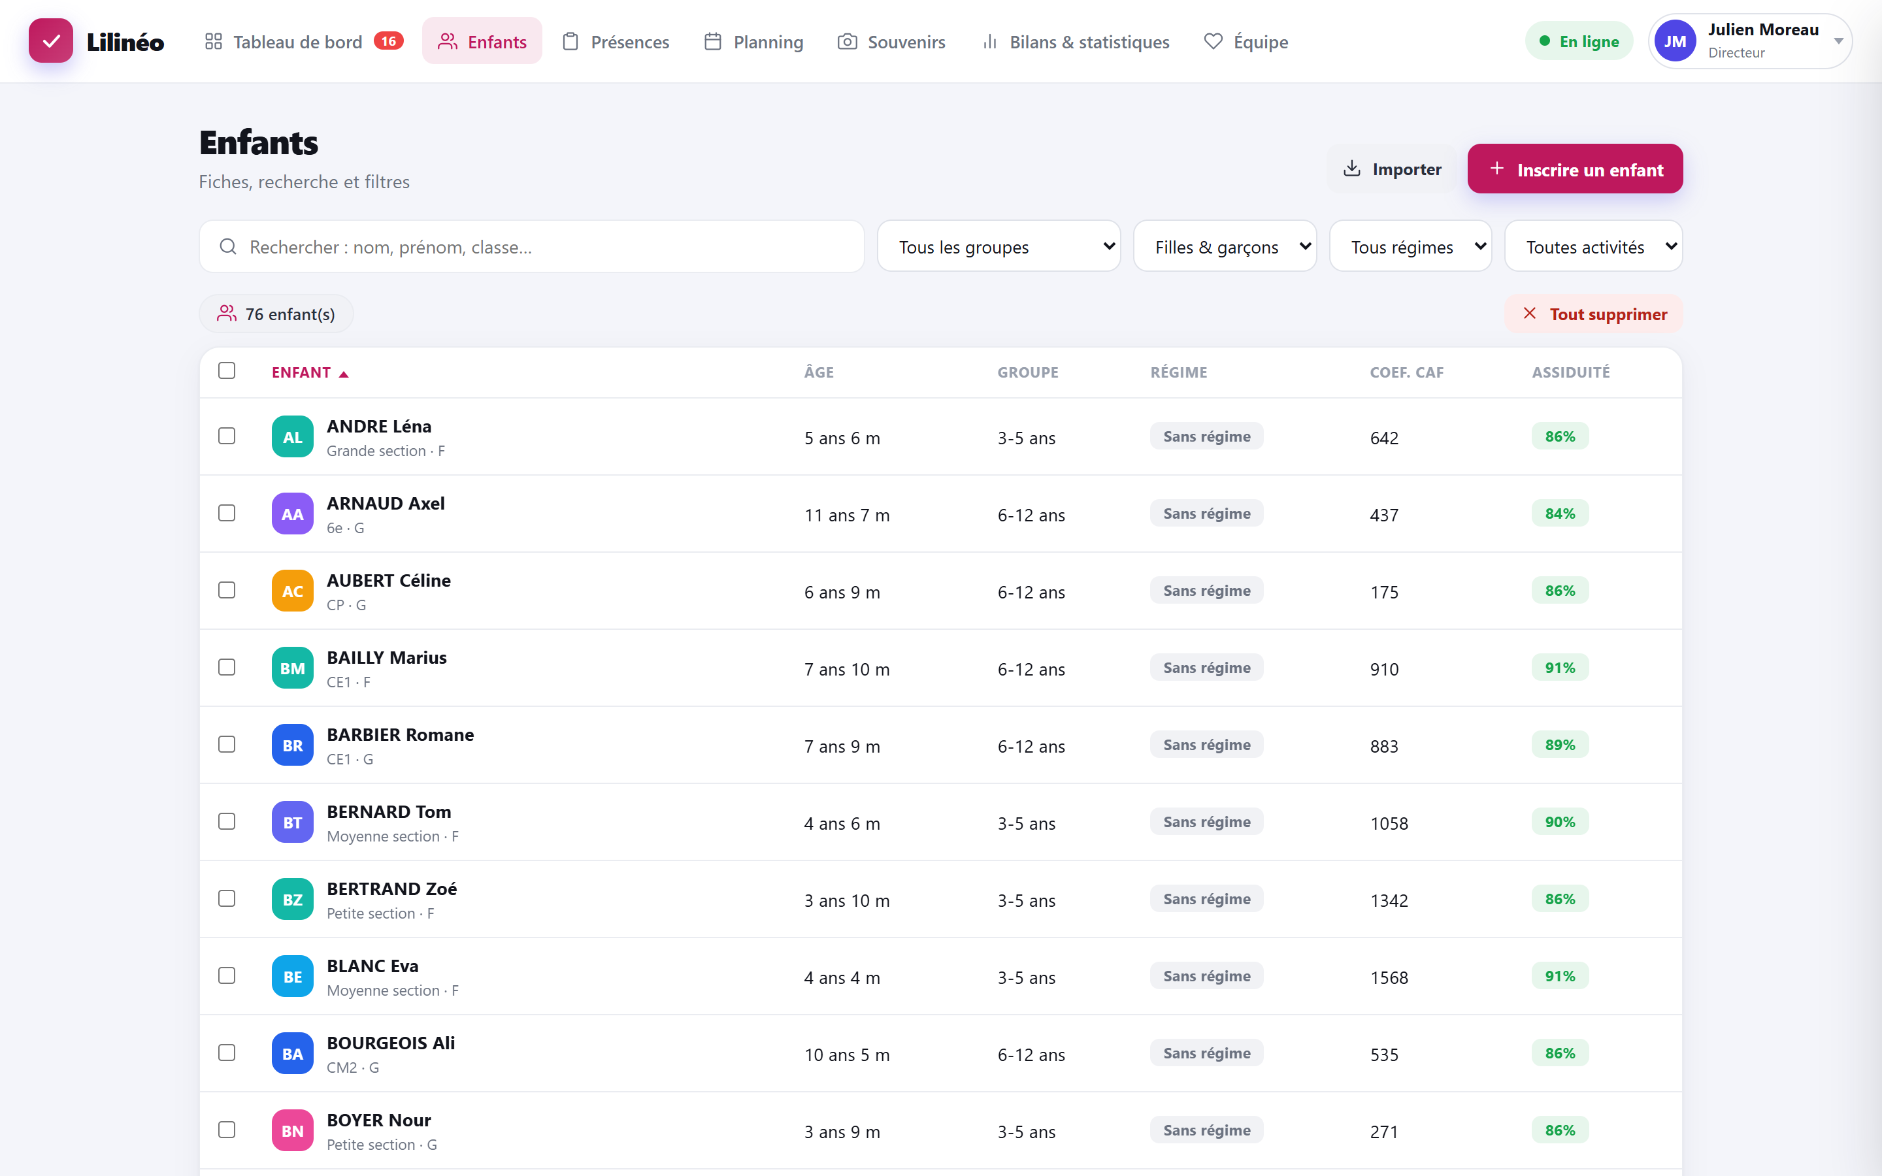Expand the Julien Moreau account menu arrow
Viewport: 1882px width, 1176px height.
click(x=1838, y=41)
